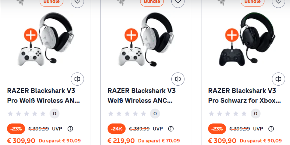View UVP info for Schwarz Xbox bundle
Viewport: 290px width, 145px height.
pyautogui.click(x=271, y=129)
